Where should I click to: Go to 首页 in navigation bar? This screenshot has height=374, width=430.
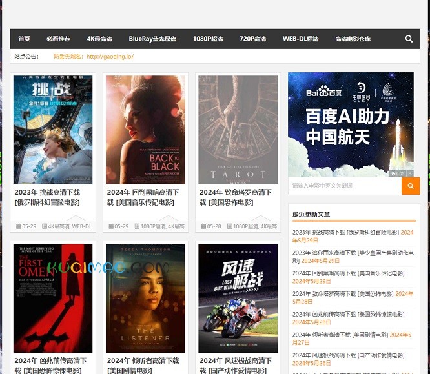[24, 39]
